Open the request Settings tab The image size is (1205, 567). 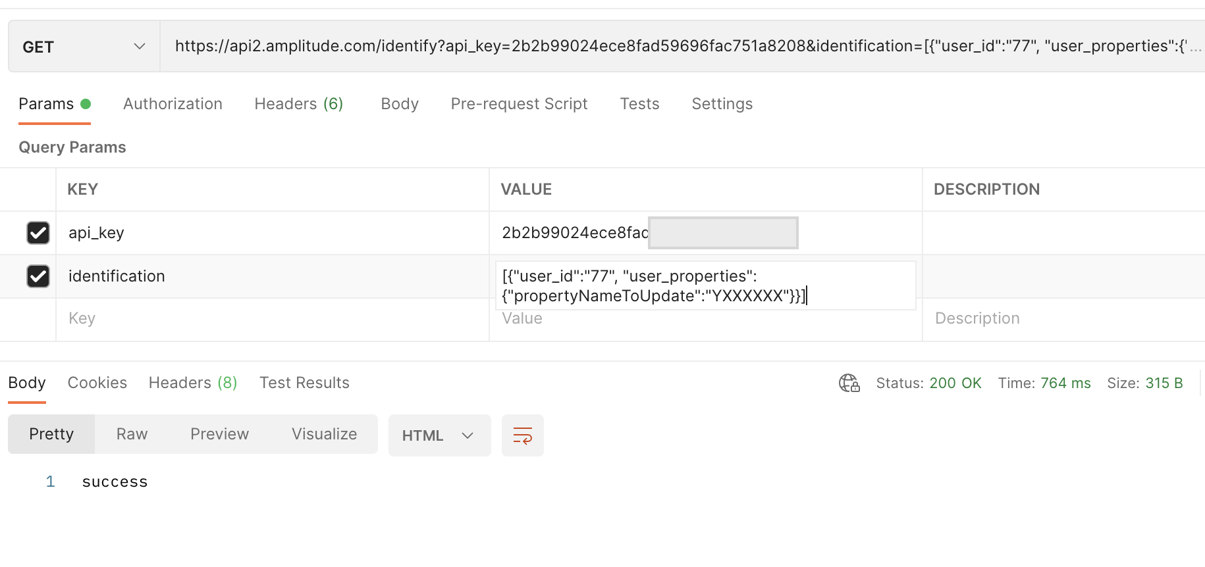pos(722,104)
